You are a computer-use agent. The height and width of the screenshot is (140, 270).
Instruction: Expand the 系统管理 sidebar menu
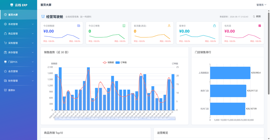point(19,24)
